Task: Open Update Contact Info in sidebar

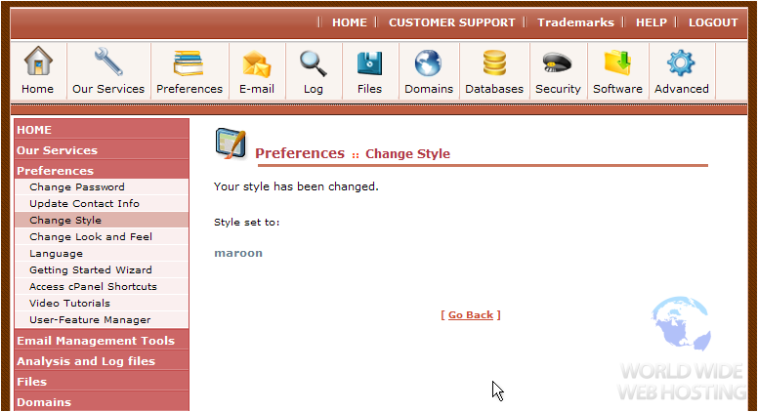Action: 102,203
